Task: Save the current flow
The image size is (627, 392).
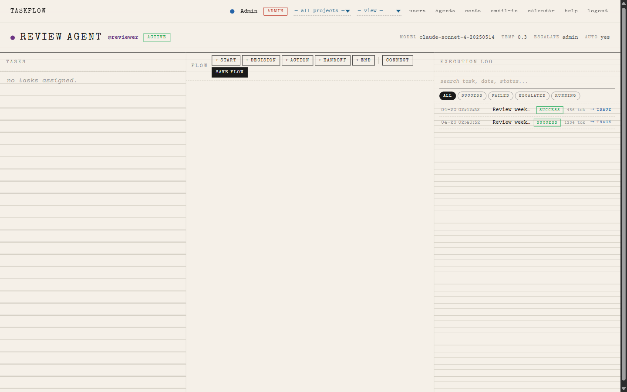Action: pos(229,72)
